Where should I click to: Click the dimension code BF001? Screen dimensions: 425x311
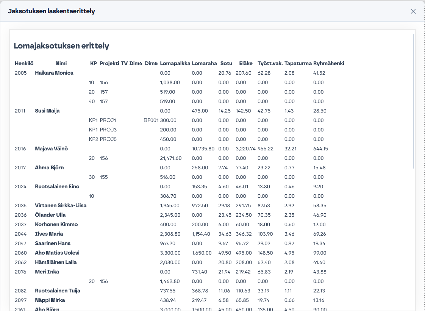click(151, 120)
